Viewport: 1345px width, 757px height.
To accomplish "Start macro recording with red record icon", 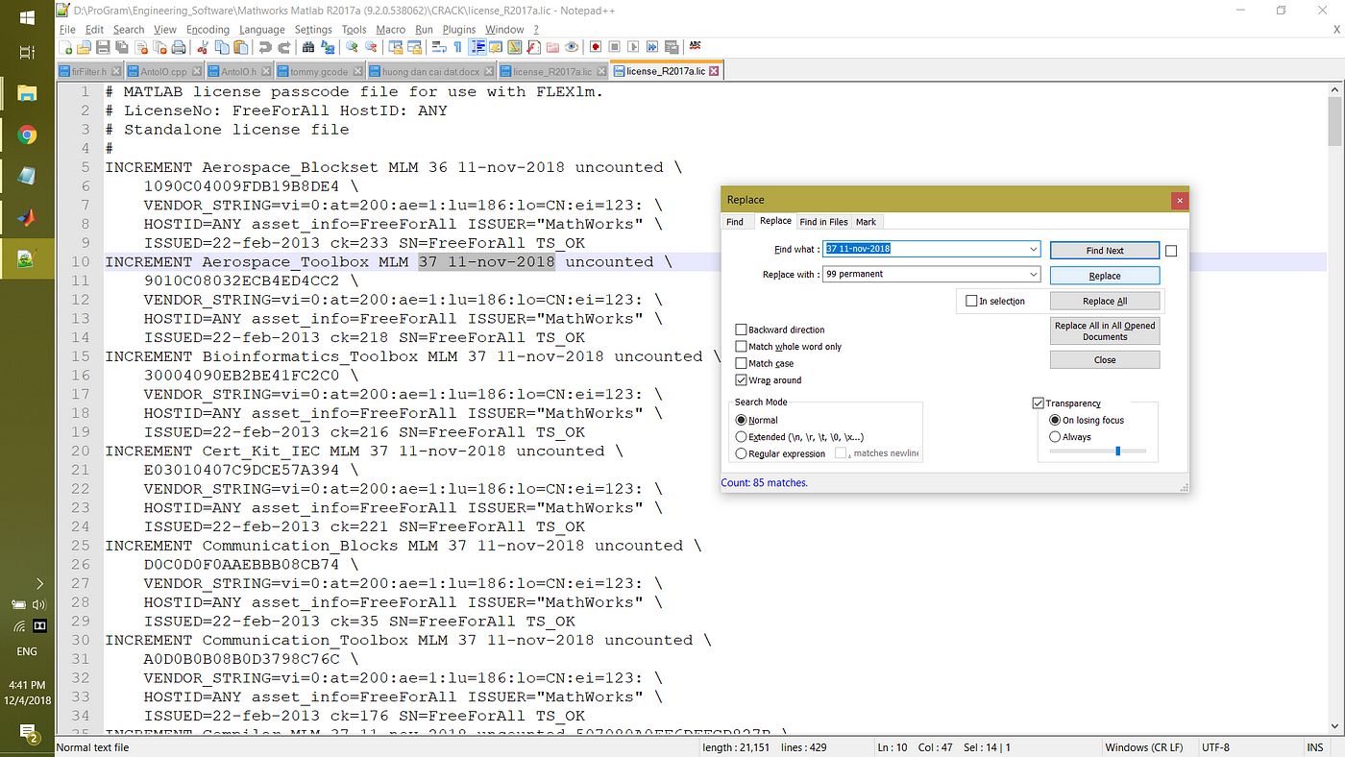I will coord(596,46).
